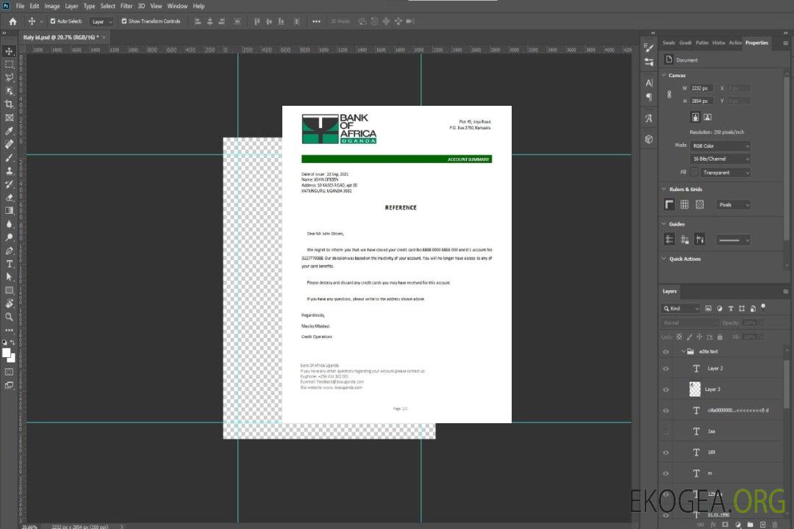Choose landscape canvas orientation

[x=707, y=117]
